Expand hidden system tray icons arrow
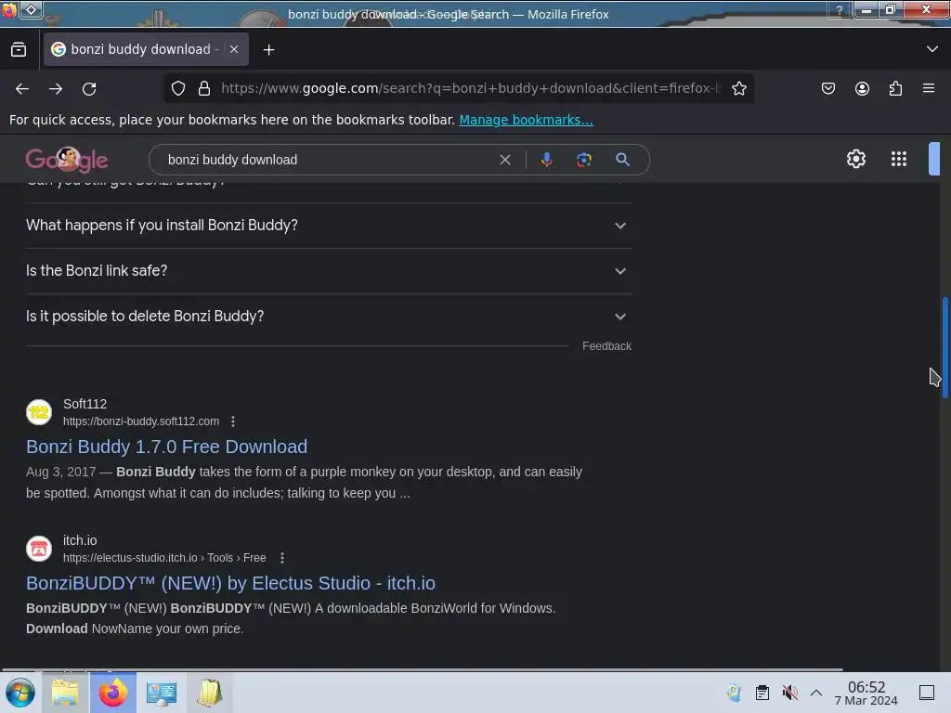This screenshot has height=713, width=951. point(816,693)
